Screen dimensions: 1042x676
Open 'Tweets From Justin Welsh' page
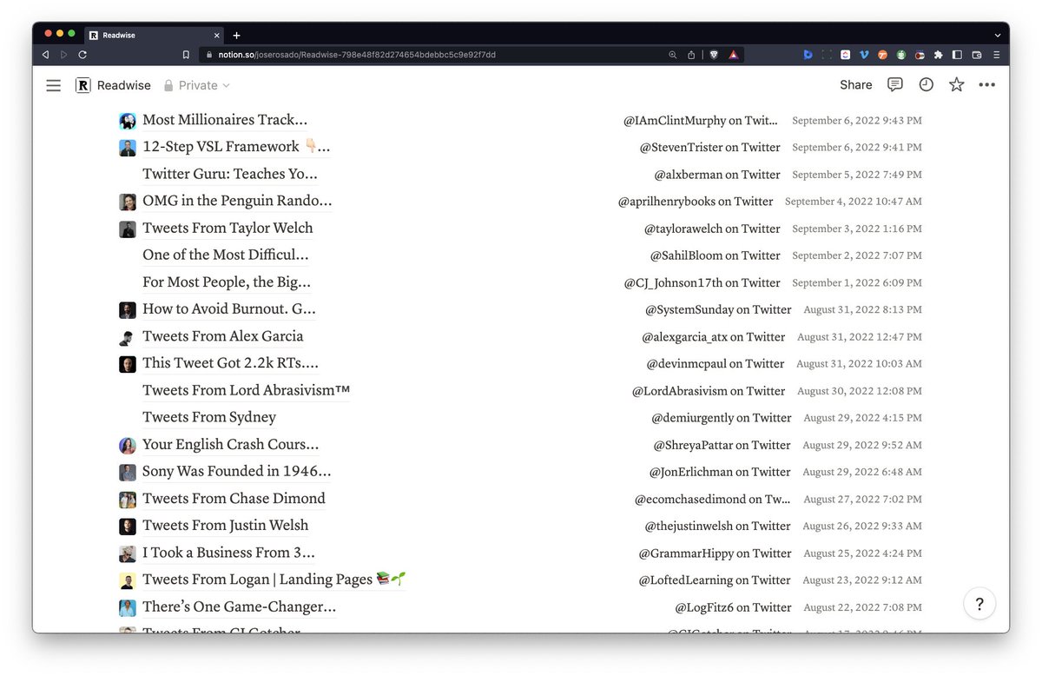(226, 525)
